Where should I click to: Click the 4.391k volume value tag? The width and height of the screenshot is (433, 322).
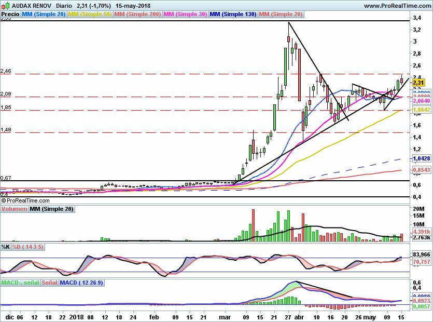(x=422, y=232)
